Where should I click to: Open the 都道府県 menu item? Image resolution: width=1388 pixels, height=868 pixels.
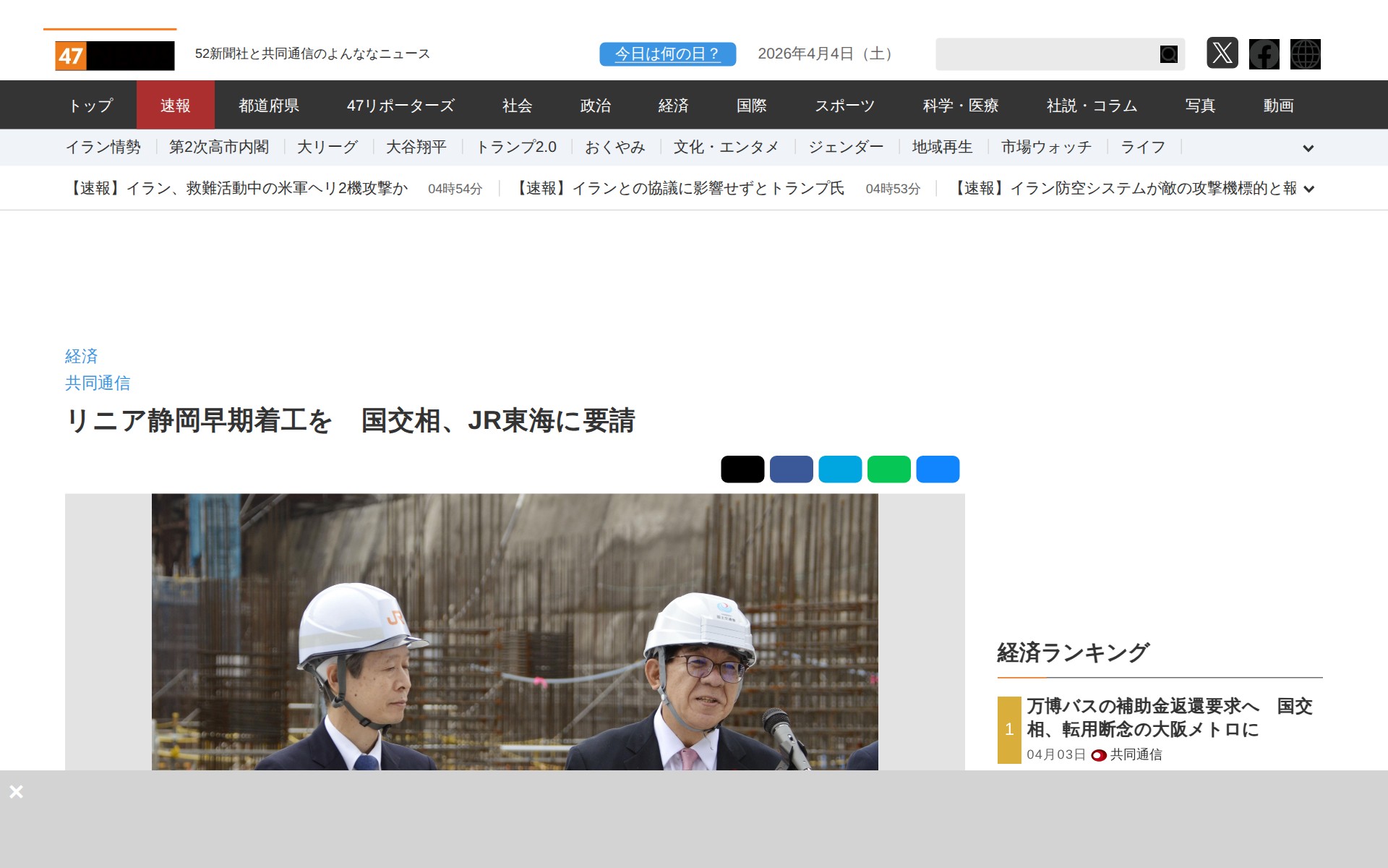click(269, 106)
